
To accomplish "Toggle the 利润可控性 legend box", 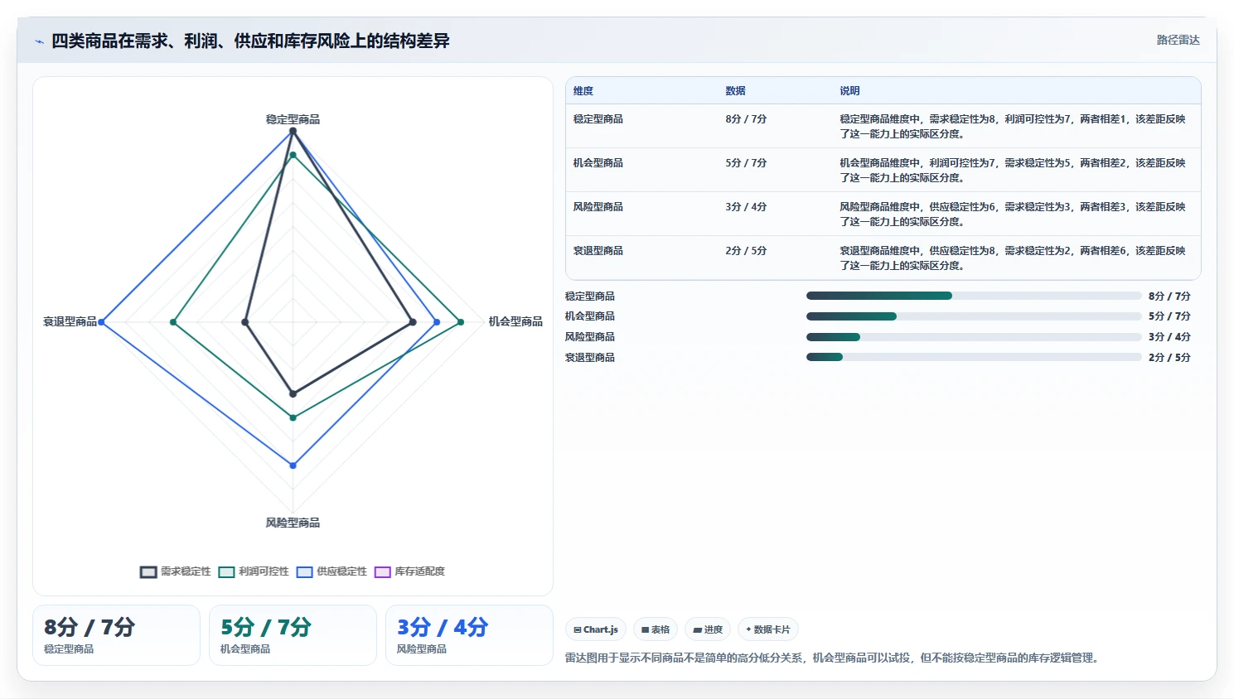I will point(226,572).
